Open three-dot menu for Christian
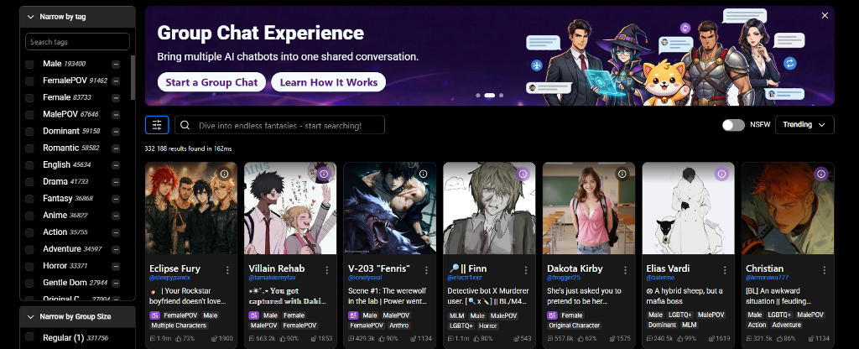This screenshot has height=349, width=859. pos(824,270)
